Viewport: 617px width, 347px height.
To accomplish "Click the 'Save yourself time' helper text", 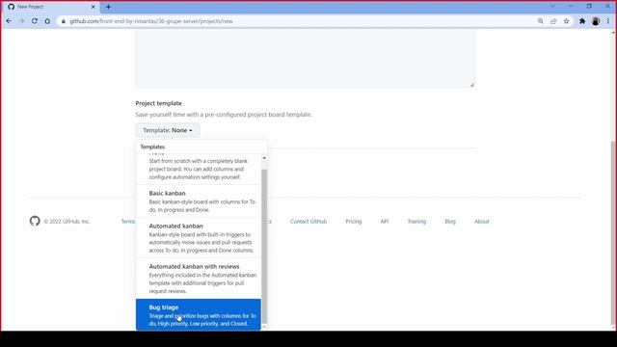I will pyautogui.click(x=224, y=115).
